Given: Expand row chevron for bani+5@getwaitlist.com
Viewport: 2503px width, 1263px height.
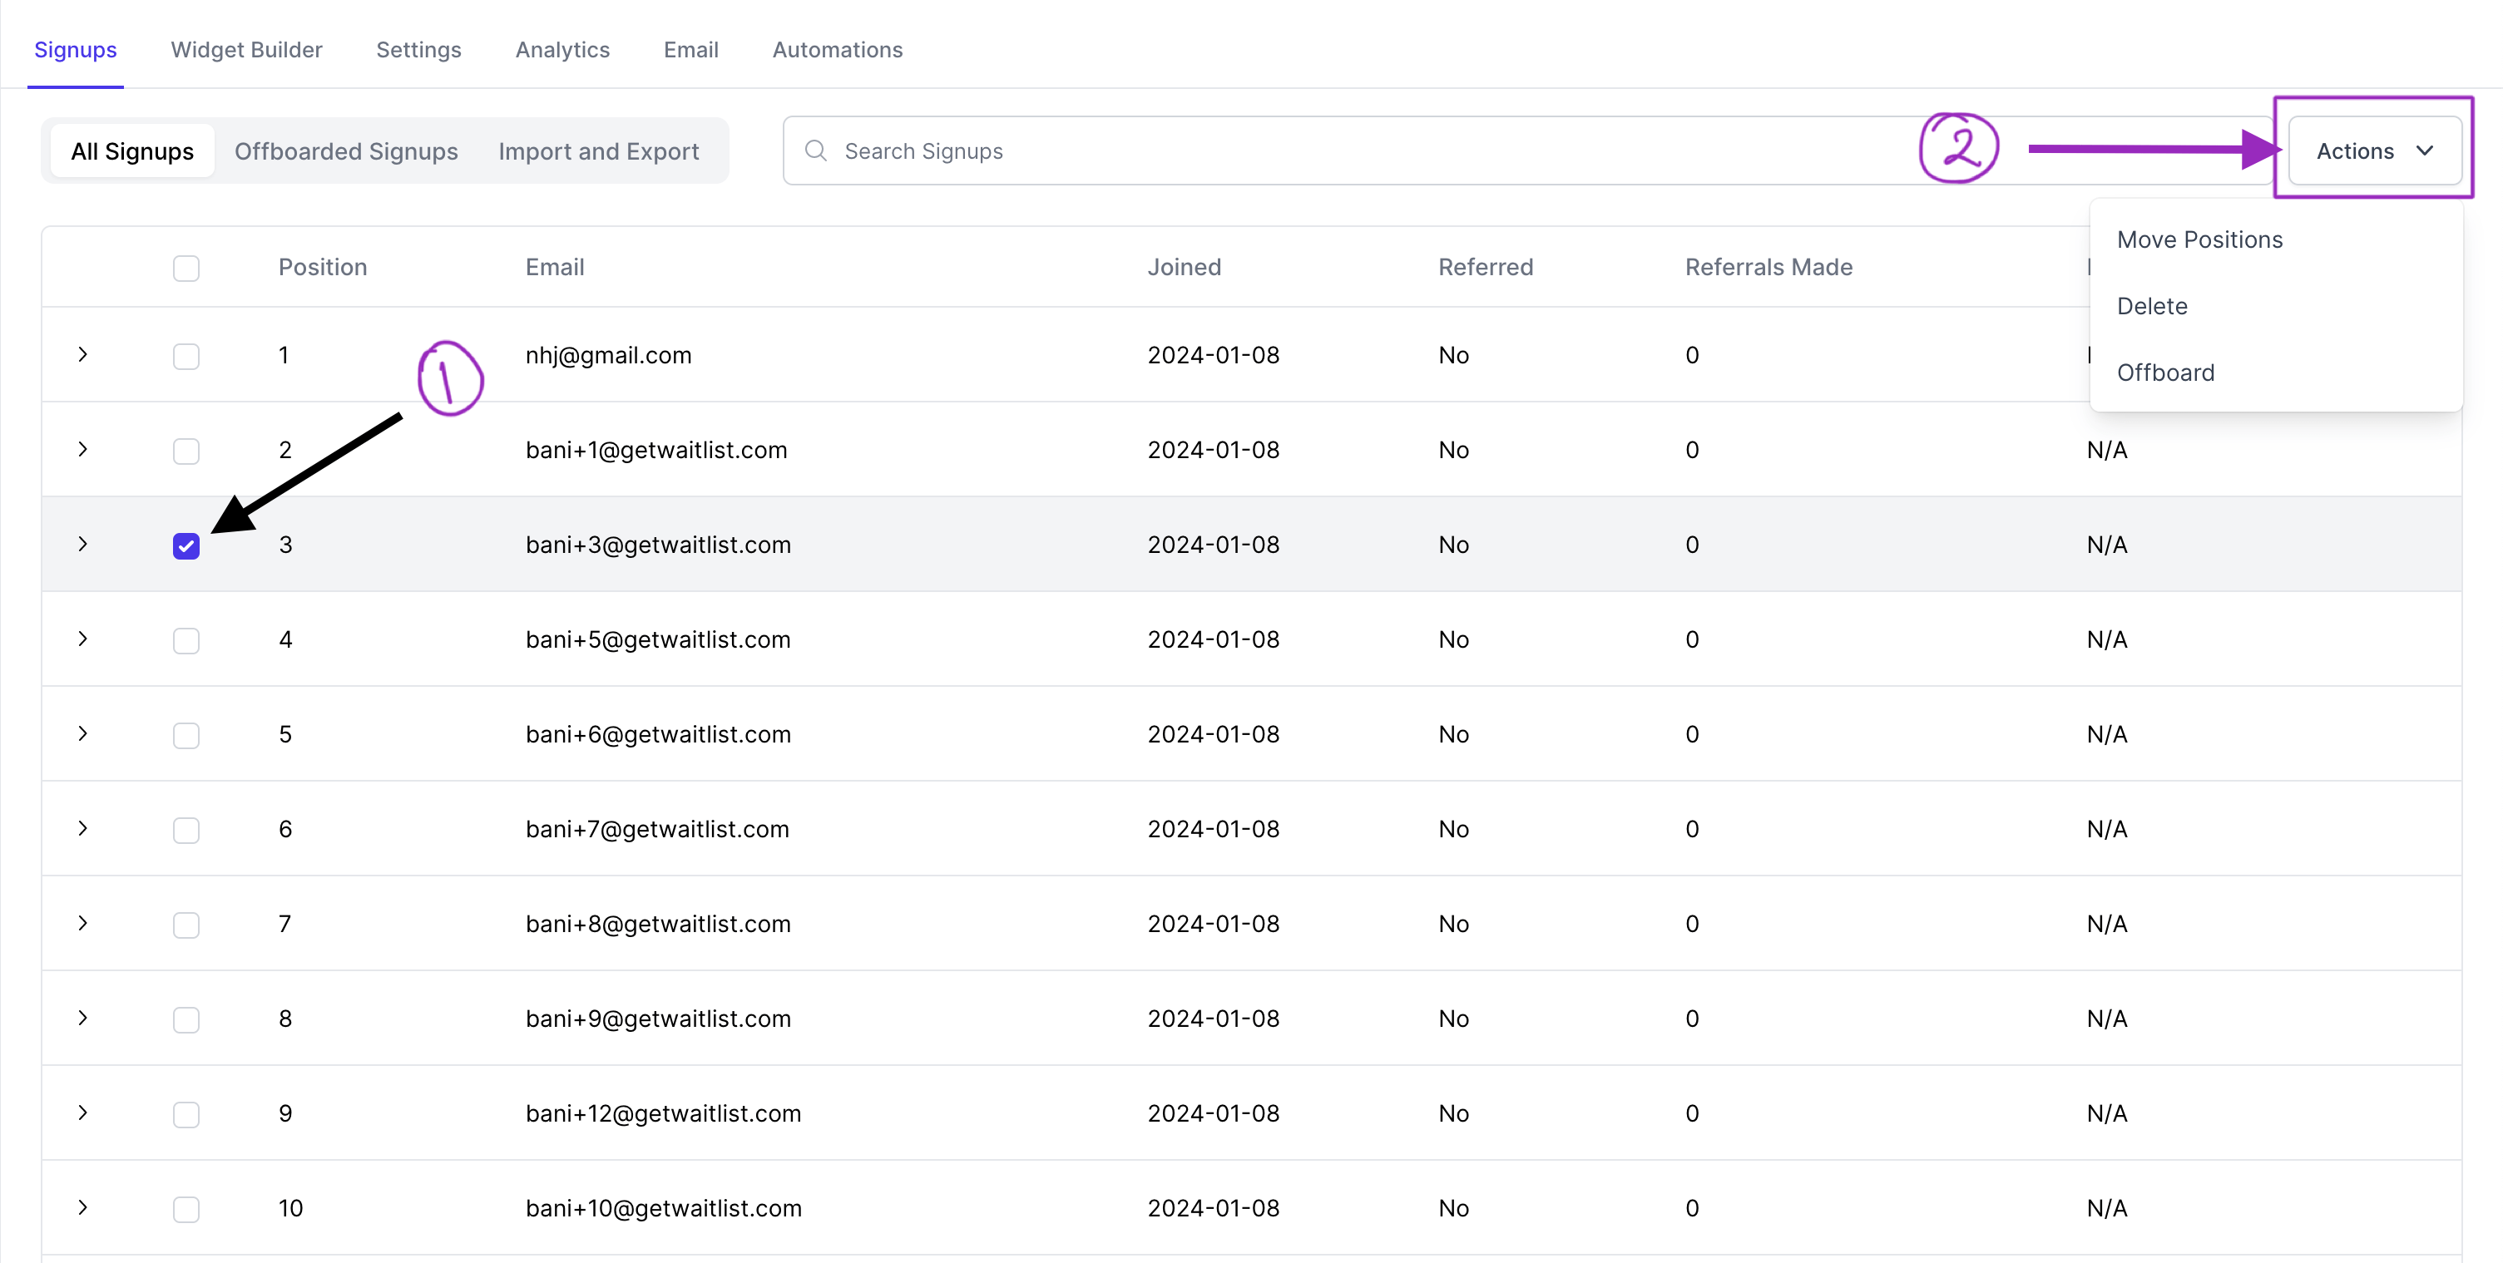Looking at the screenshot, I should pos(82,639).
